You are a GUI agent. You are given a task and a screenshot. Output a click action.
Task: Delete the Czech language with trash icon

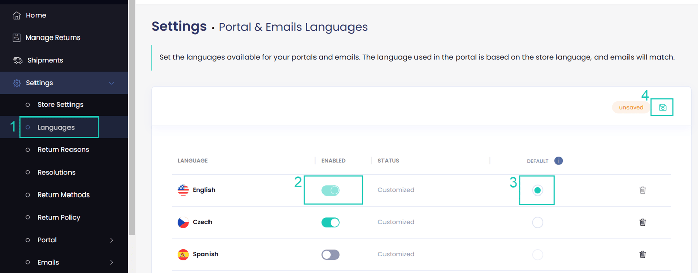(642, 222)
